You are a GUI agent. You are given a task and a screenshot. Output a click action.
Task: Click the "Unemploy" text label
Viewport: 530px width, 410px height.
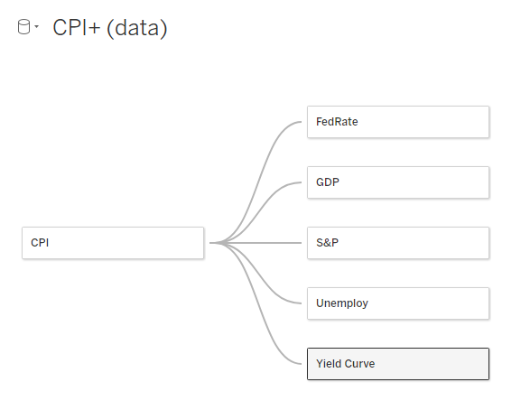[341, 303]
